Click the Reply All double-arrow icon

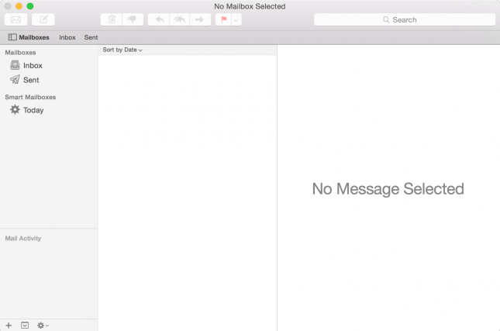pos(180,20)
